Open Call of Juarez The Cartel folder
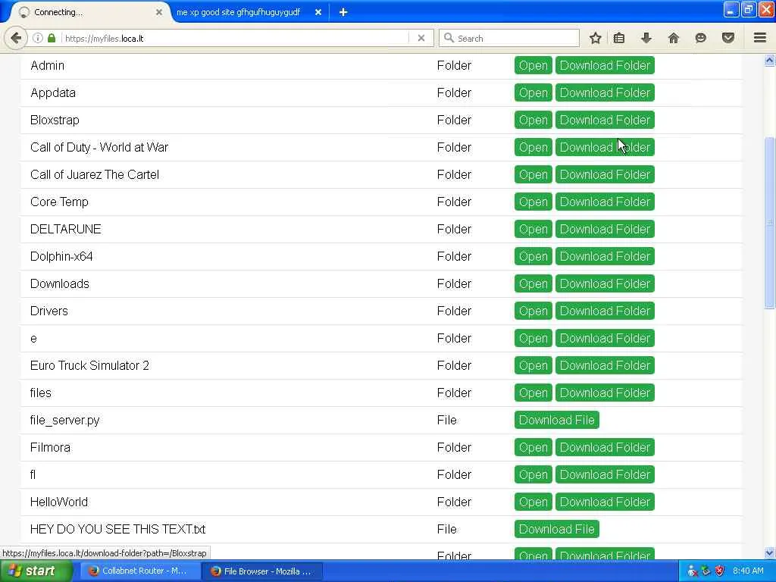The height and width of the screenshot is (582, 776). tap(533, 174)
